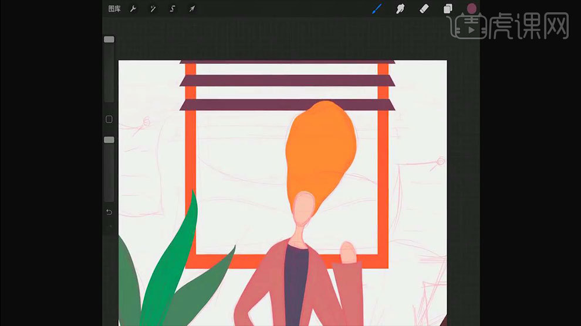Open the Actions wrench menu
Viewport: 581px width, 326px height.
click(133, 9)
